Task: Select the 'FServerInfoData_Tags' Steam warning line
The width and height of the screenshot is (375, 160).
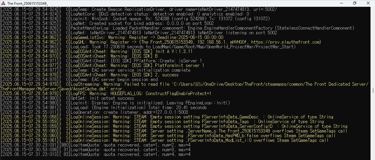Action: pyautogui.click(x=162, y=122)
